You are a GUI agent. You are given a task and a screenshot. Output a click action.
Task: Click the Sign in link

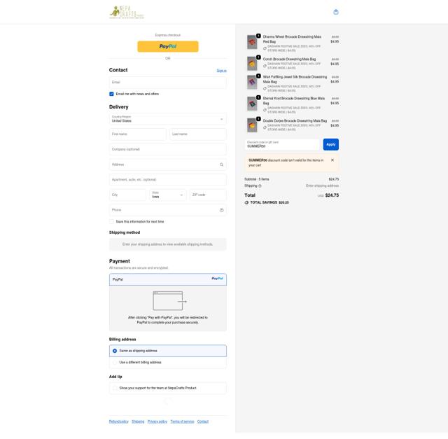click(221, 71)
